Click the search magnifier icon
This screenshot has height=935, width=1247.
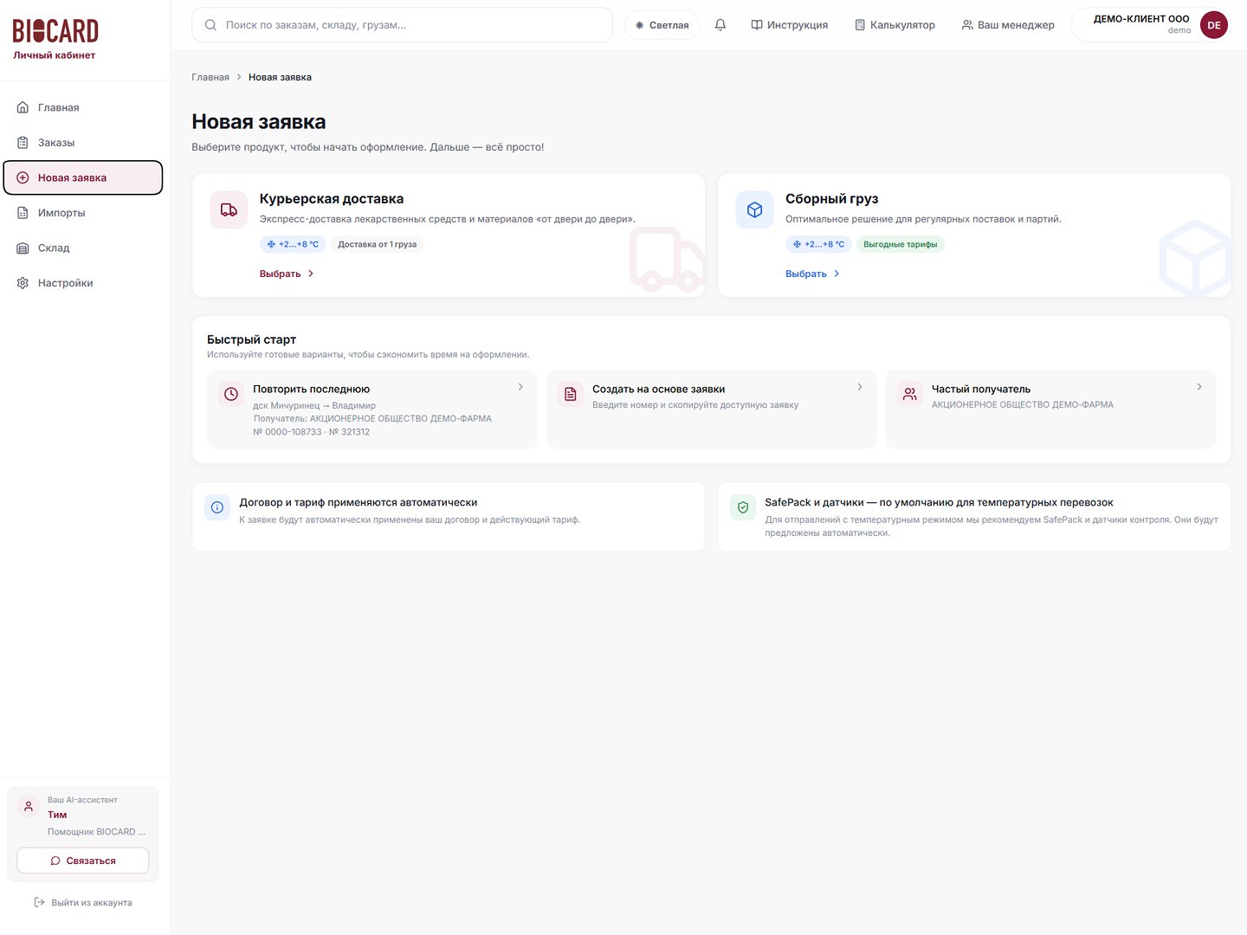(x=210, y=25)
